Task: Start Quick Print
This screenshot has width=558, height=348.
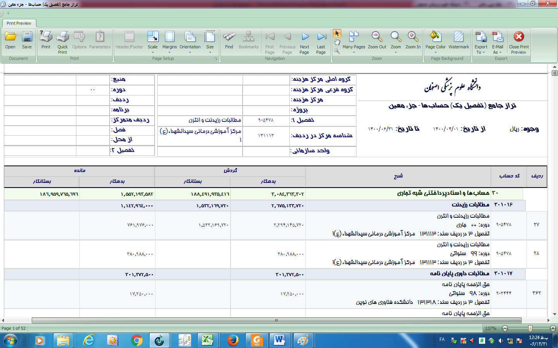Action: (x=62, y=42)
